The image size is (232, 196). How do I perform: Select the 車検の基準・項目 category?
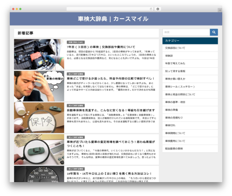(x=190, y=102)
